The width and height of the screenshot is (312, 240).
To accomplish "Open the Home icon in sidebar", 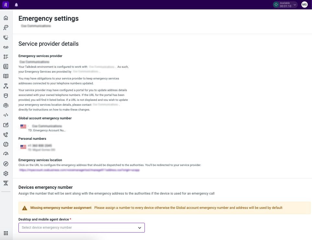I will (6, 18).
